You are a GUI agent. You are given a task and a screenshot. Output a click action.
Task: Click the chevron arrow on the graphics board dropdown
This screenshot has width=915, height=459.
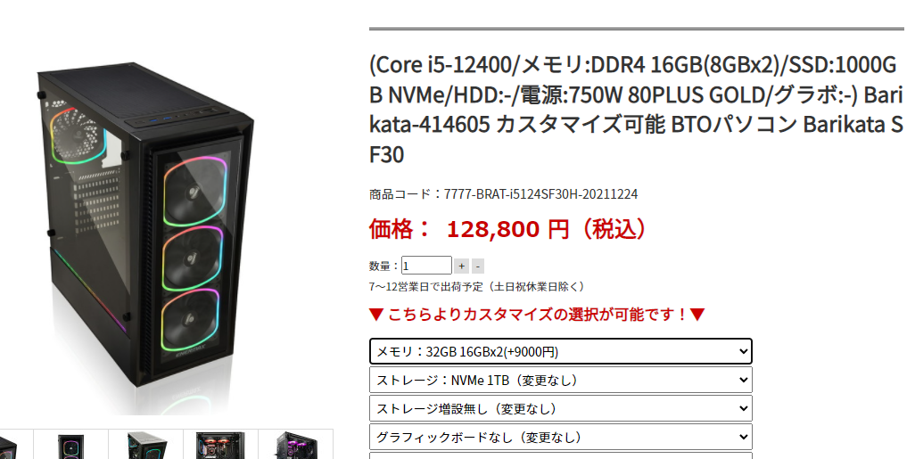point(743,437)
